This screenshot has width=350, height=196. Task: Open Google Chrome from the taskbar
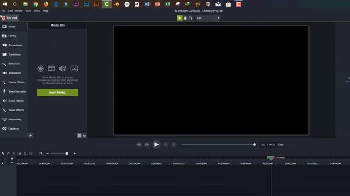[x=36, y=4]
